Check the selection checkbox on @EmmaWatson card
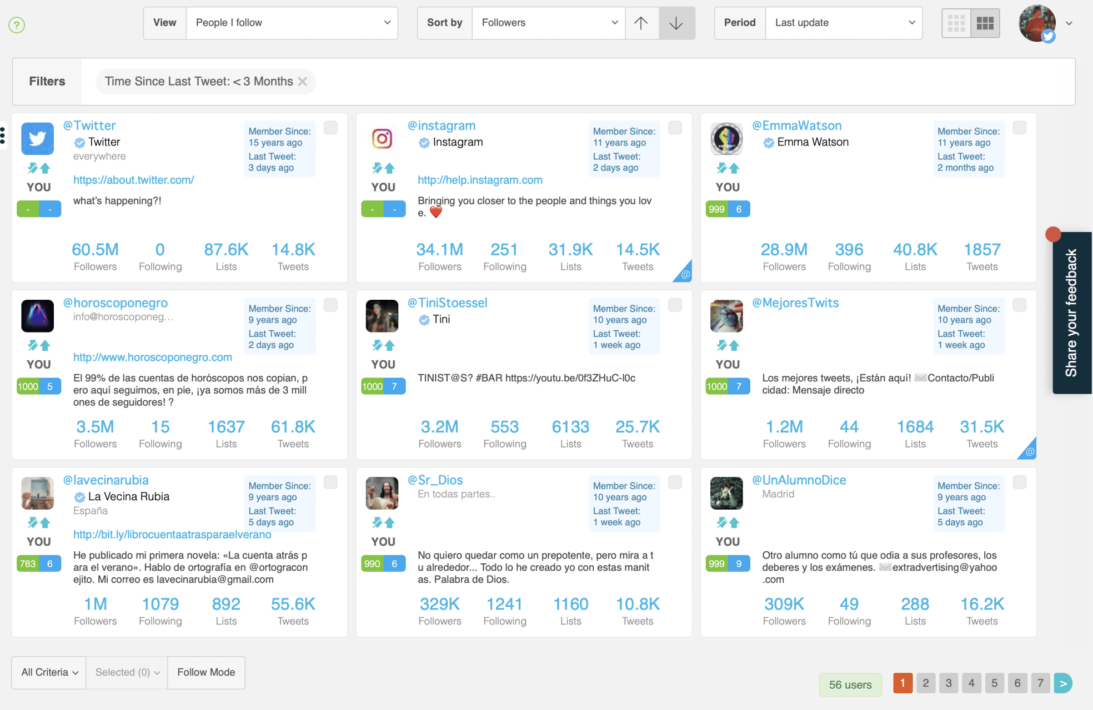The width and height of the screenshot is (1093, 710). coord(1019,128)
